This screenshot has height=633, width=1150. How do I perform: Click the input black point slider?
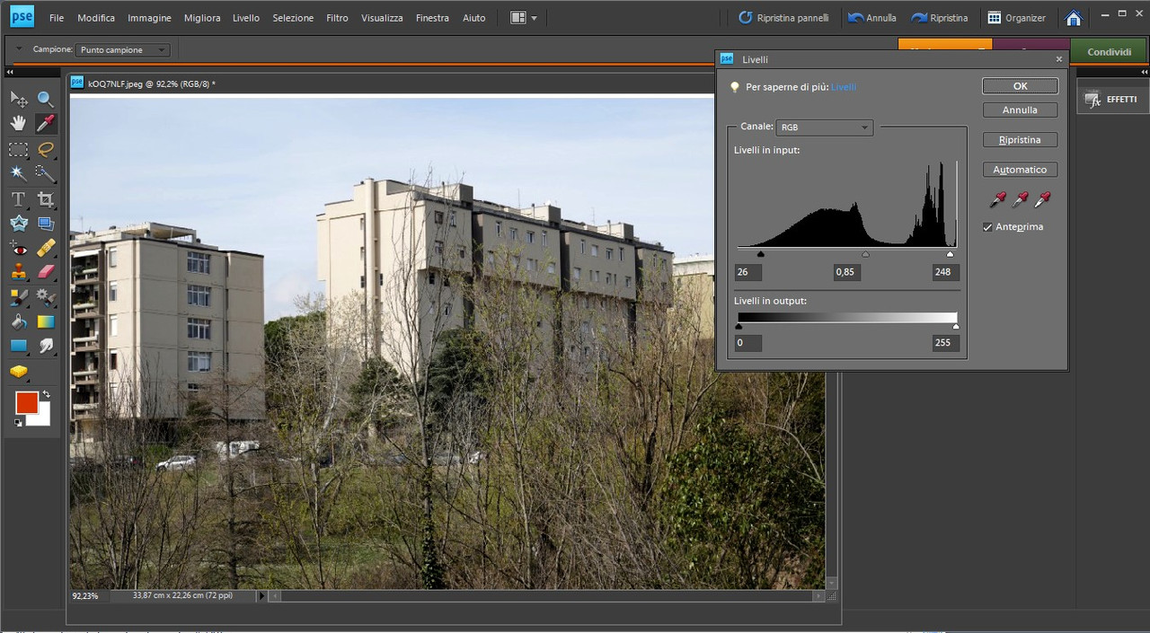[760, 255]
